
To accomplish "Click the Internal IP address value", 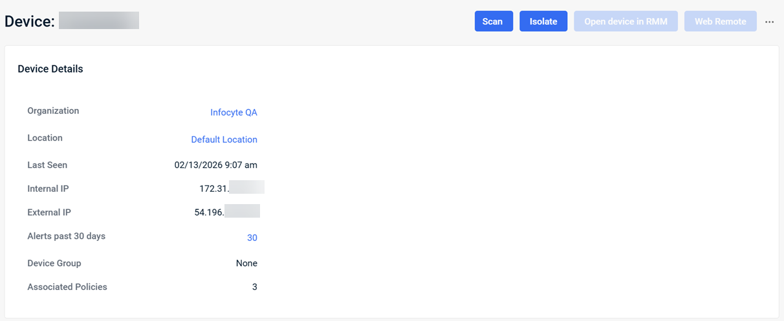I will 231,189.
